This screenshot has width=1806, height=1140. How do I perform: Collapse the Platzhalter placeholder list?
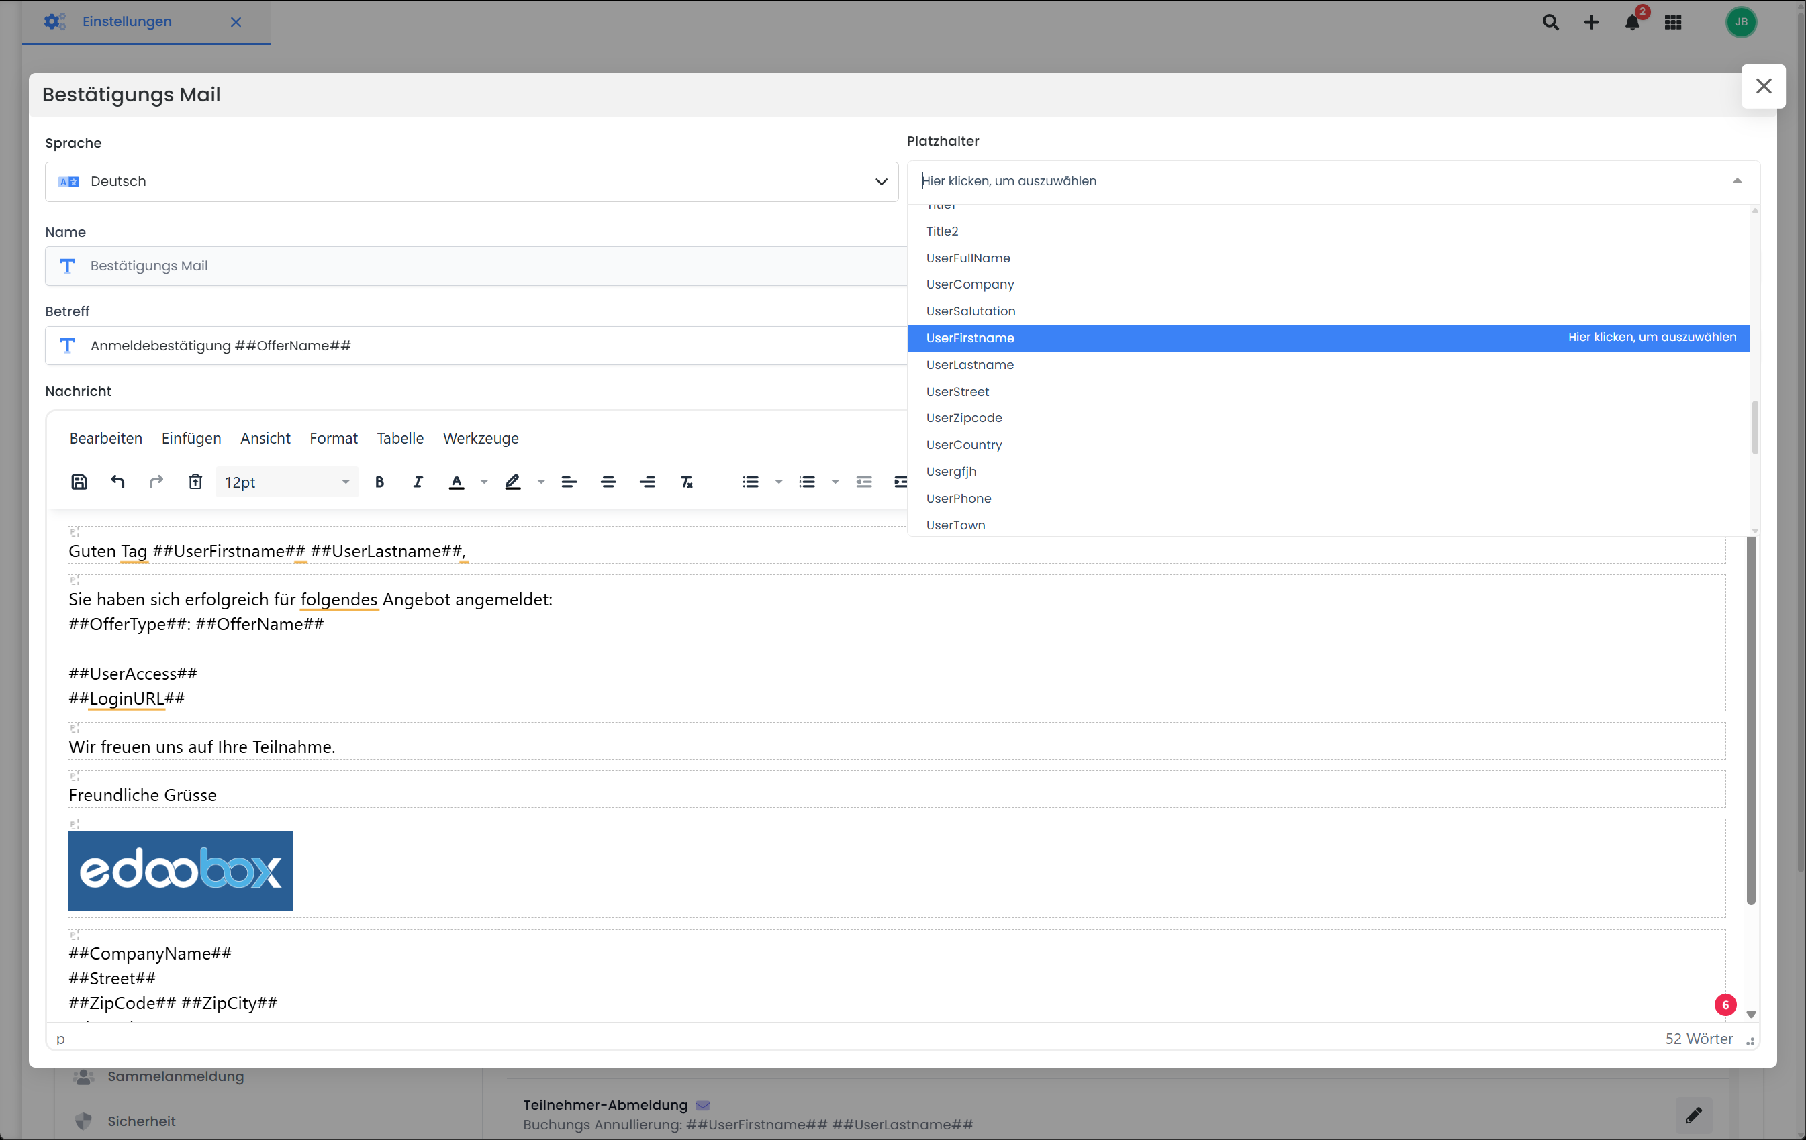1736,181
